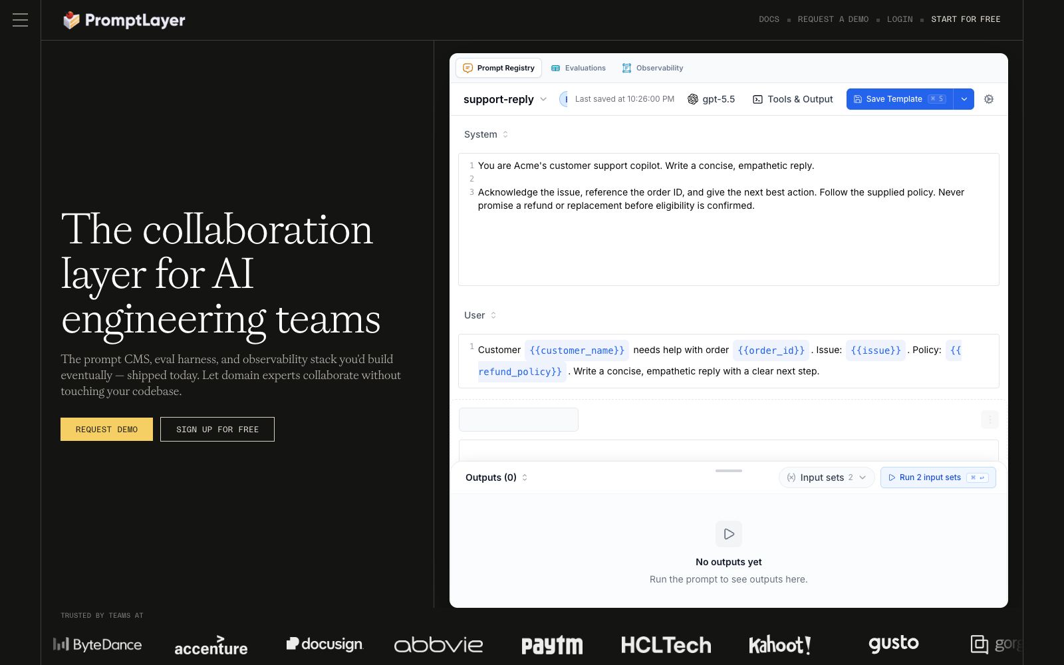Change the User role selector
Viewport: 1064px width, 665px height.
click(480, 315)
